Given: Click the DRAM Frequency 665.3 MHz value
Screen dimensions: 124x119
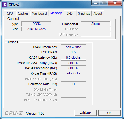Looking at the screenshot, I should (73, 47).
